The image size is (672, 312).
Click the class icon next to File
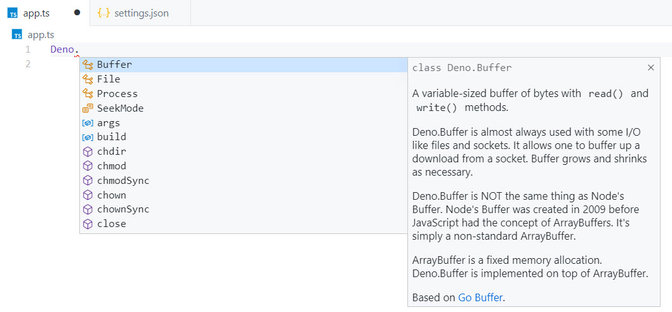(x=88, y=79)
